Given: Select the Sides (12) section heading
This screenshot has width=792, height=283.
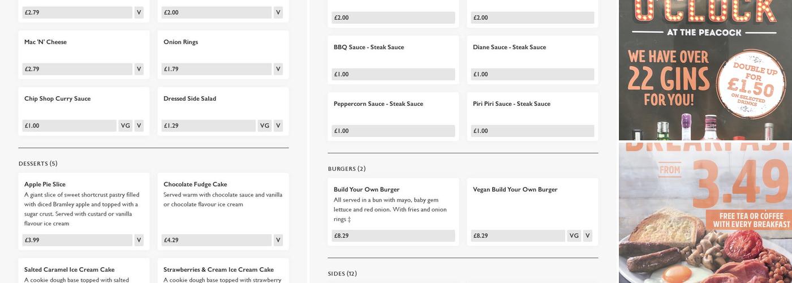Looking at the screenshot, I should coord(342,273).
